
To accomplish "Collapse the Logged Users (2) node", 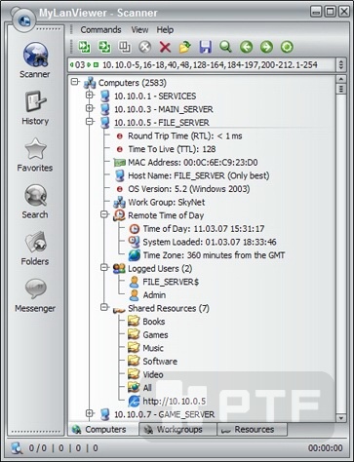I will tap(104, 267).
